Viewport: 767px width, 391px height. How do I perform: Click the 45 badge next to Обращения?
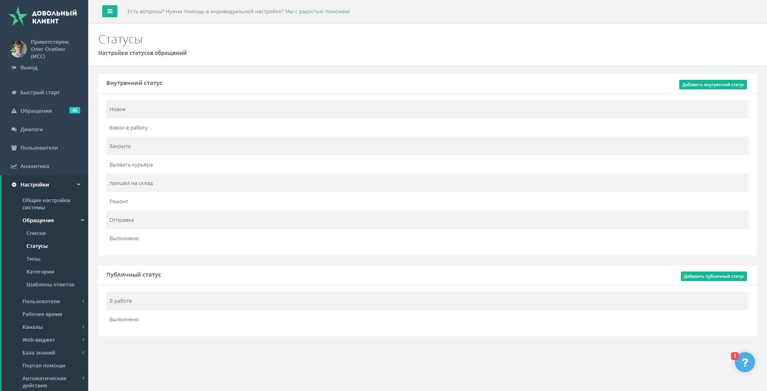75,110
